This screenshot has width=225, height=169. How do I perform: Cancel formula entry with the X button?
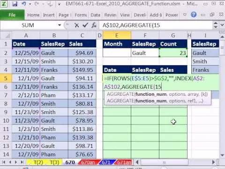point(76,25)
